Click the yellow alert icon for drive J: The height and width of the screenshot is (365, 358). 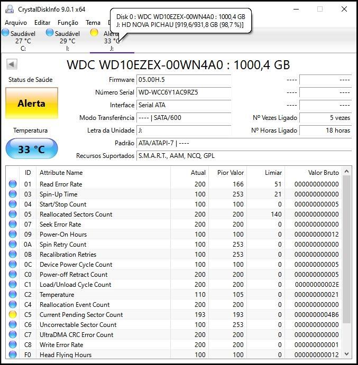[94, 33]
